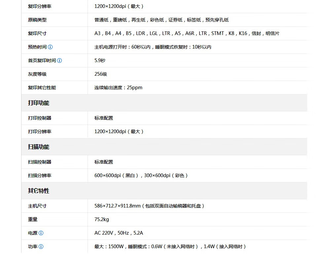Open the info tooltip next to 首页复印时间
The image size is (327, 268).
click(x=59, y=60)
